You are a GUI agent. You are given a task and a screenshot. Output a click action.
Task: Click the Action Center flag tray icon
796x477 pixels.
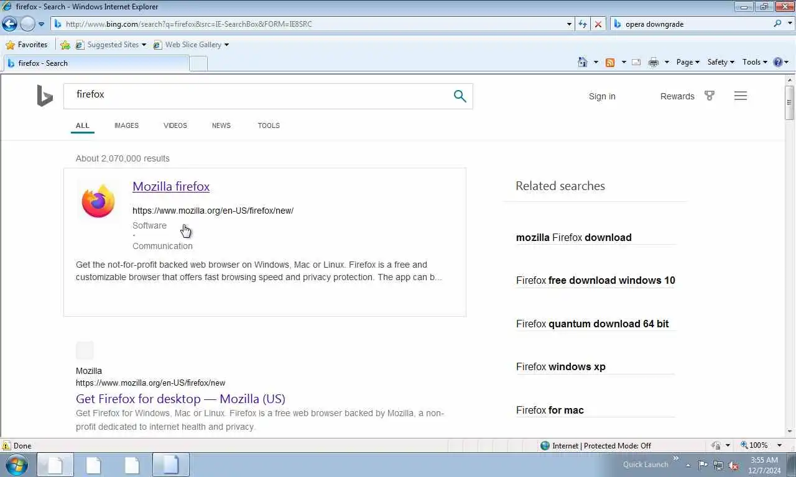tap(703, 465)
